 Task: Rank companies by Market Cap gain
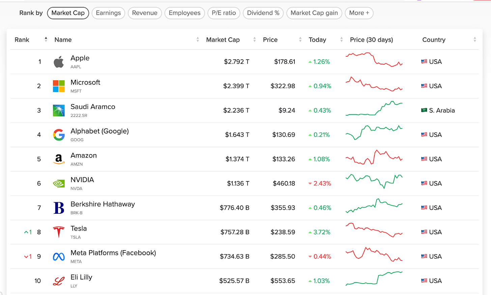point(314,13)
